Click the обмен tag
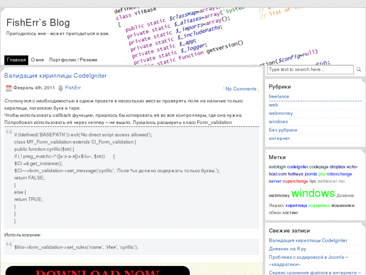 [275, 213]
